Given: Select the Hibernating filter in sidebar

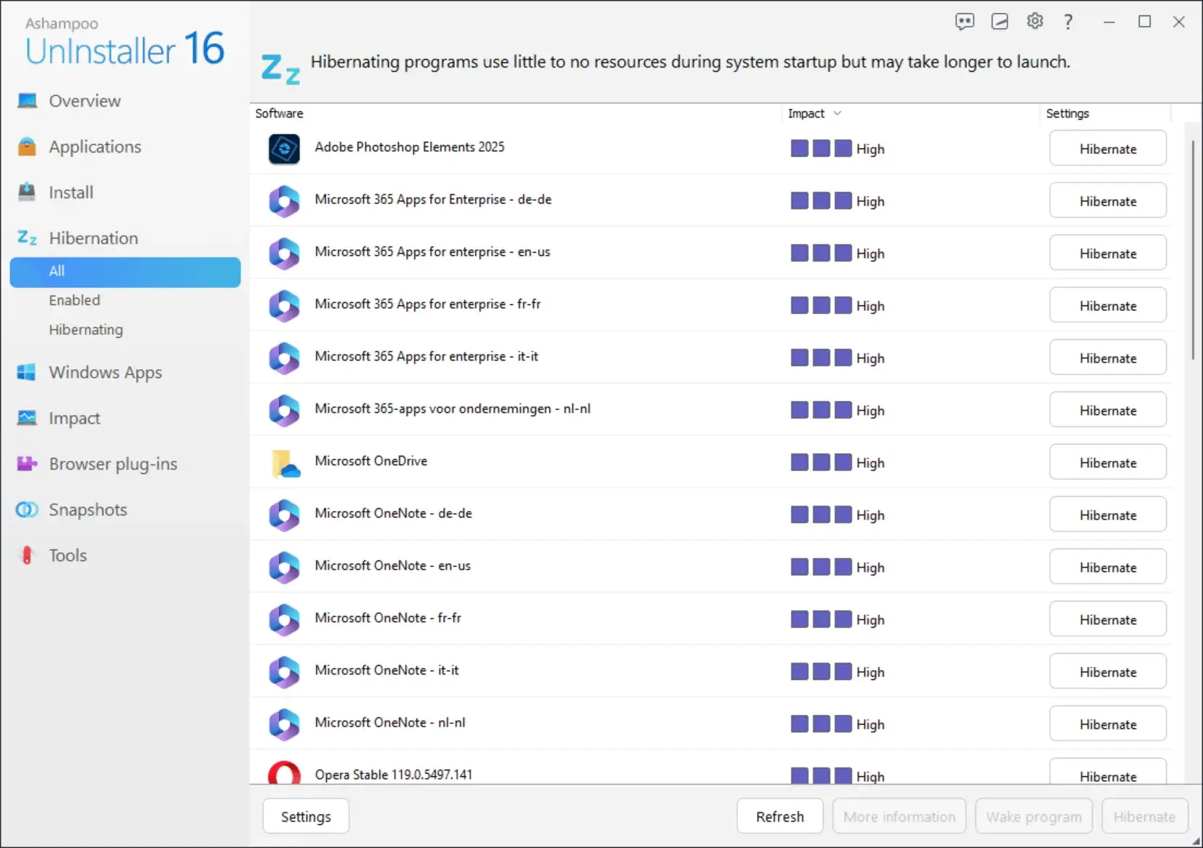Looking at the screenshot, I should (x=86, y=330).
